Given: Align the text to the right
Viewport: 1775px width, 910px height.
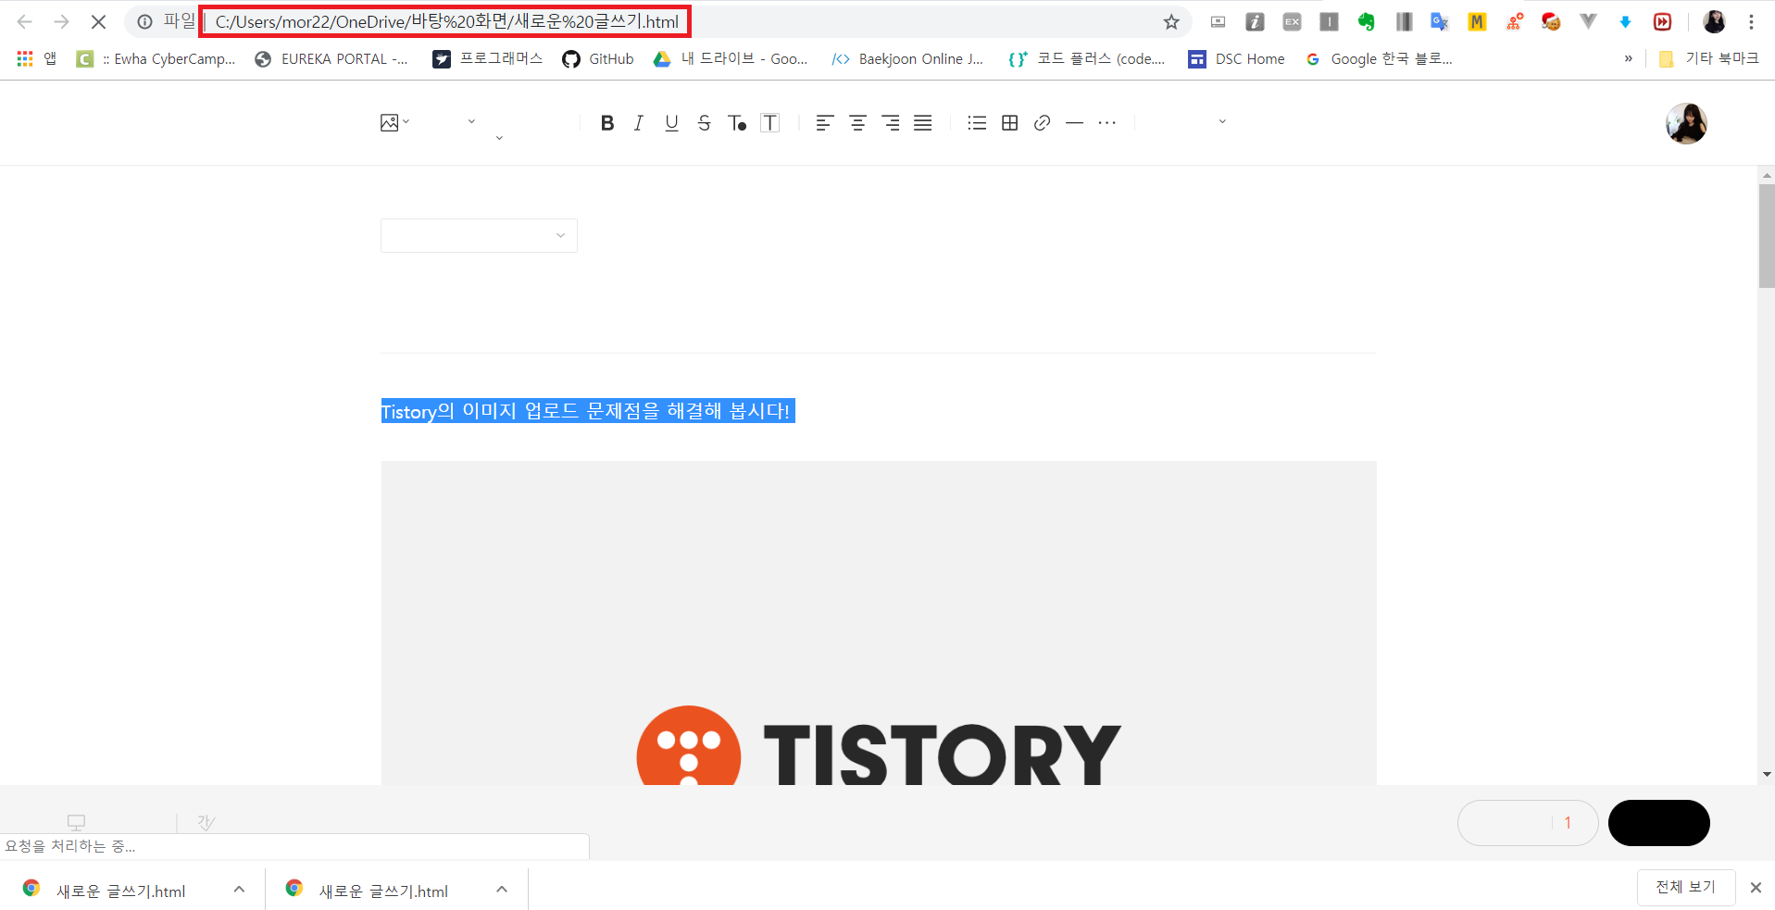Looking at the screenshot, I should coord(891,123).
